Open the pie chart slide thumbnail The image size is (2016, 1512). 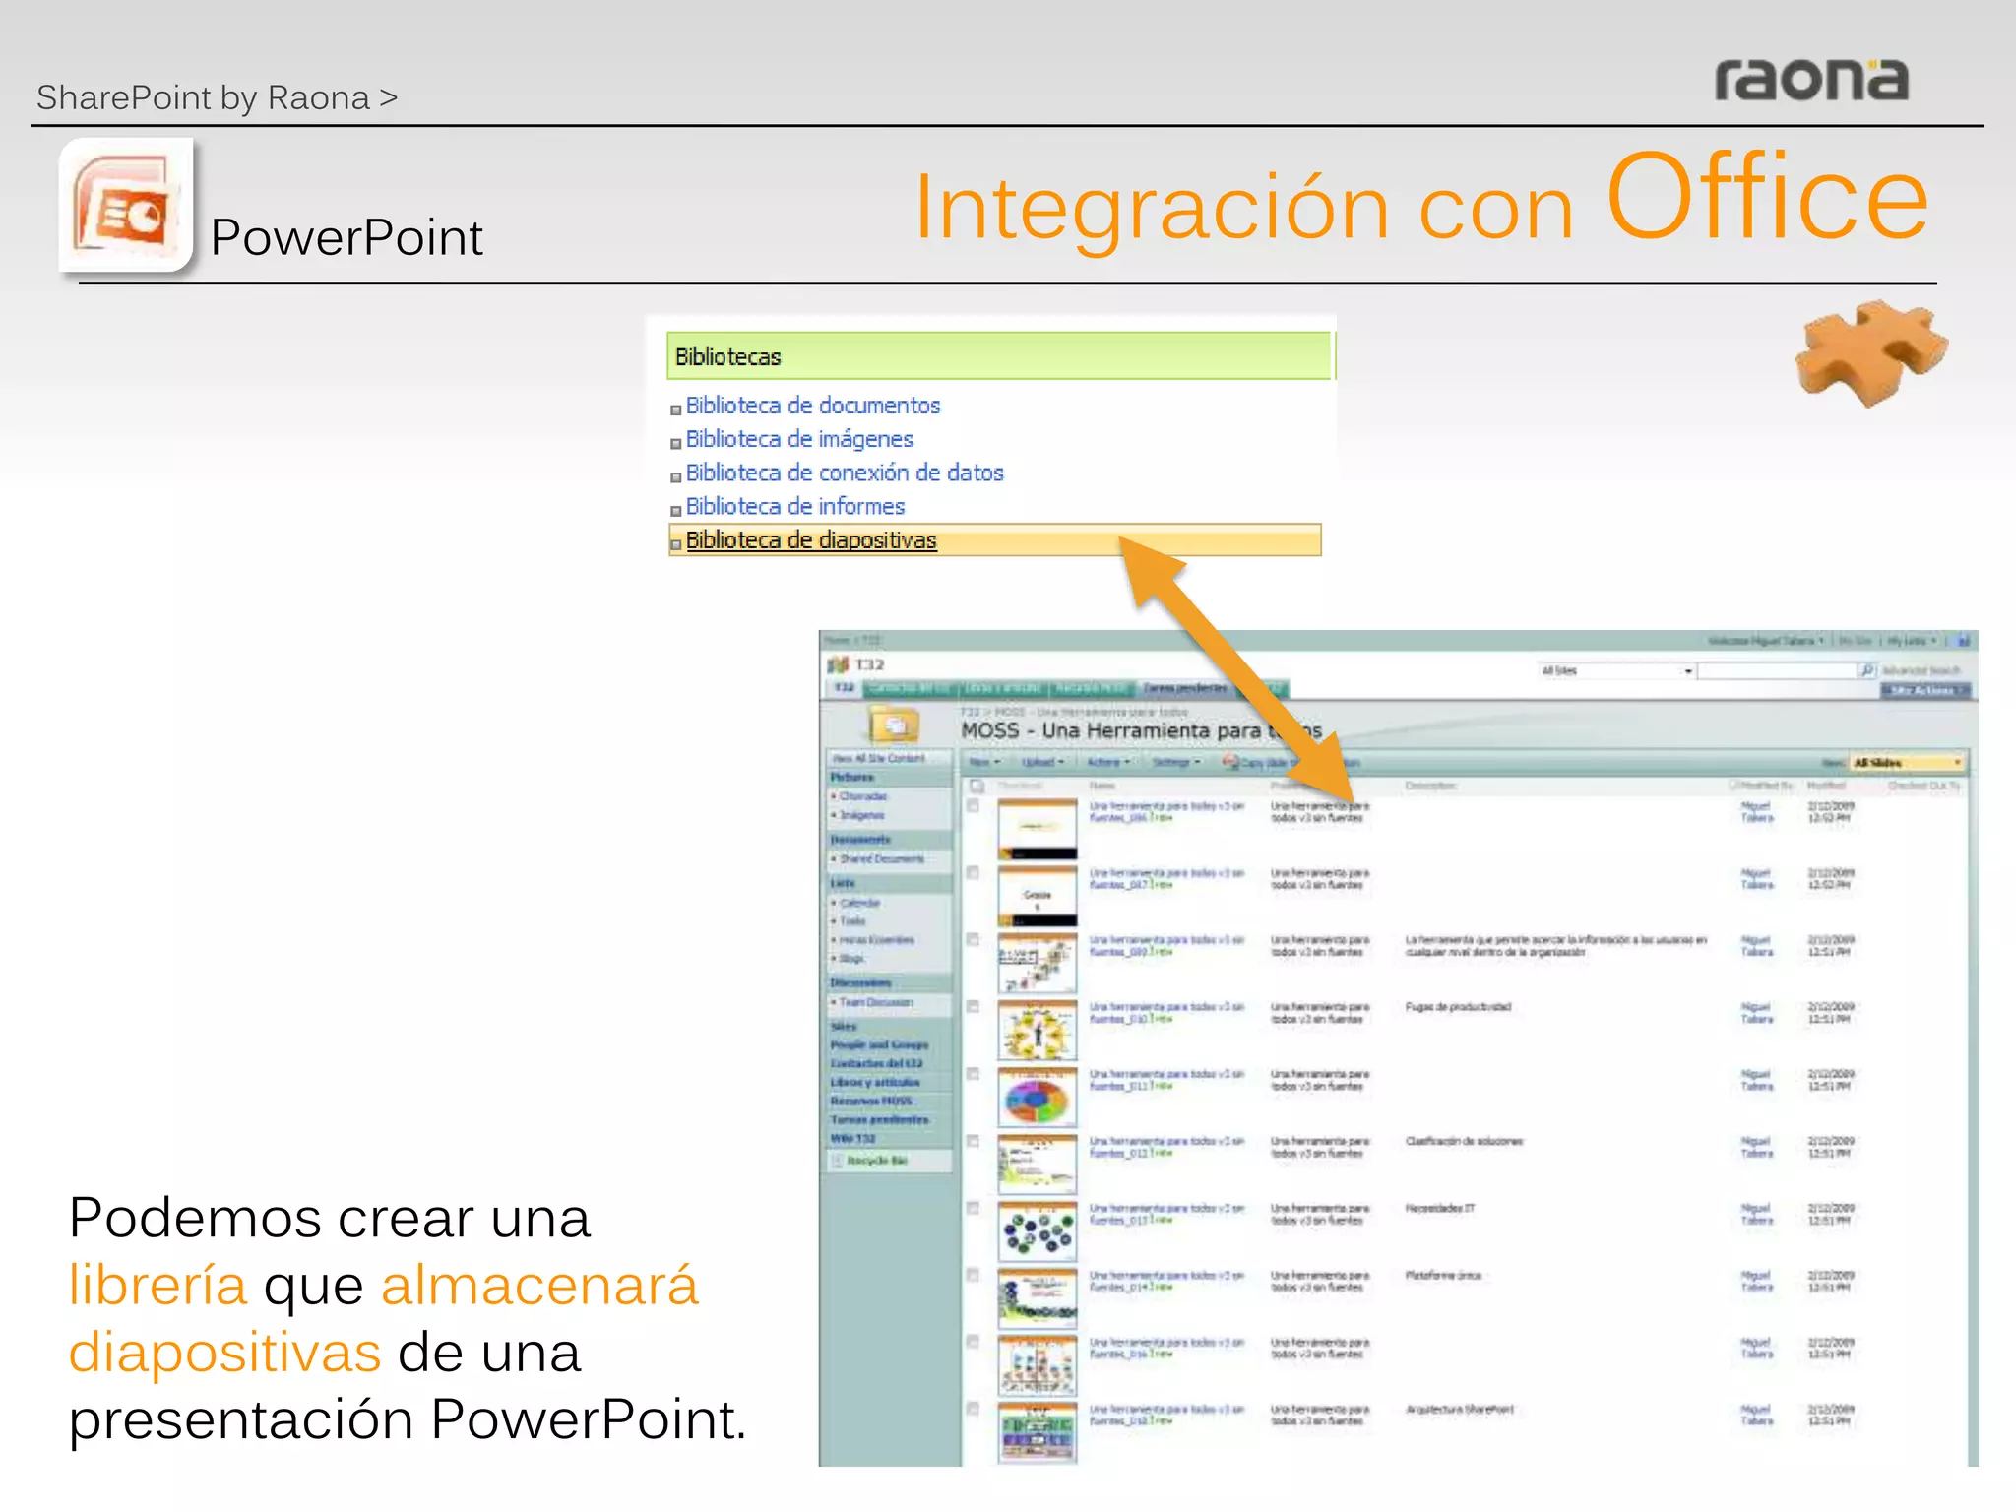click(x=1037, y=1099)
